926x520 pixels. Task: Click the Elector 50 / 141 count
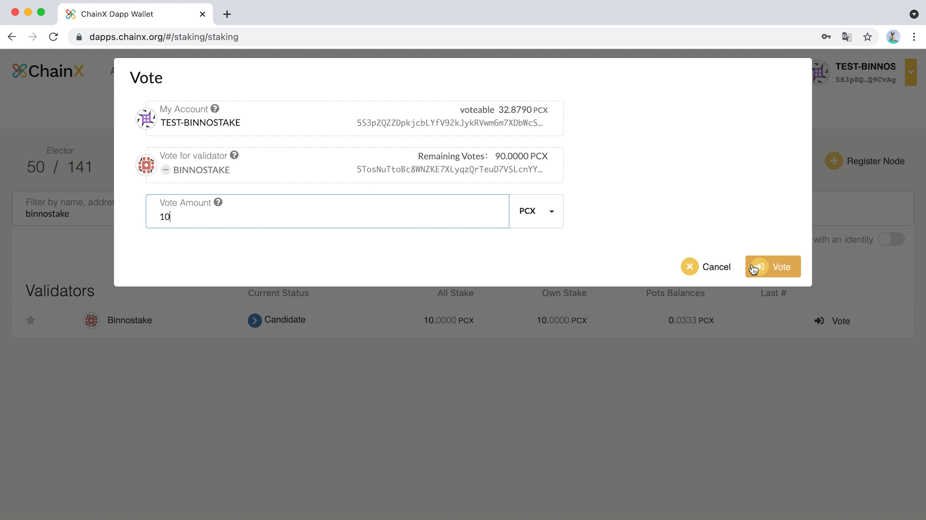tap(60, 167)
